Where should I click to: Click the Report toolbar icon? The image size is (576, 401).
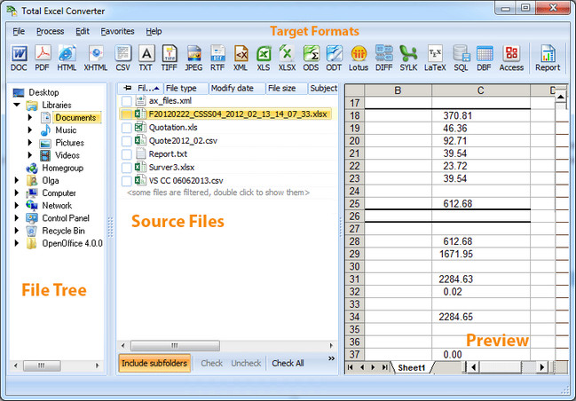(x=548, y=58)
